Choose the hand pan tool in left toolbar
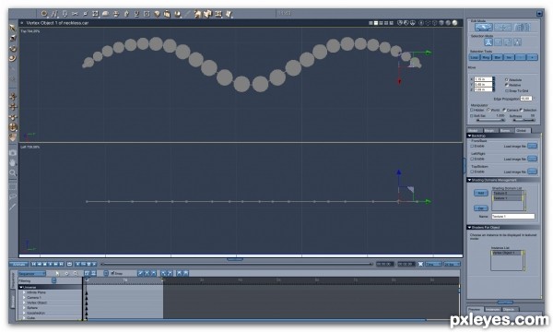 click(13, 162)
